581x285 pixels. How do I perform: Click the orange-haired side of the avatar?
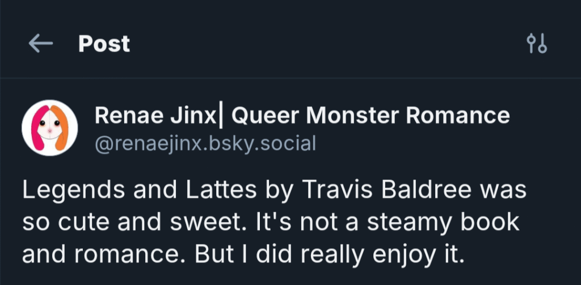pyautogui.click(x=62, y=128)
